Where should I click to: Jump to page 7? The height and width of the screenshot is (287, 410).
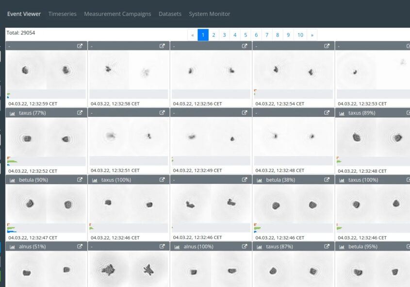tap(267, 35)
